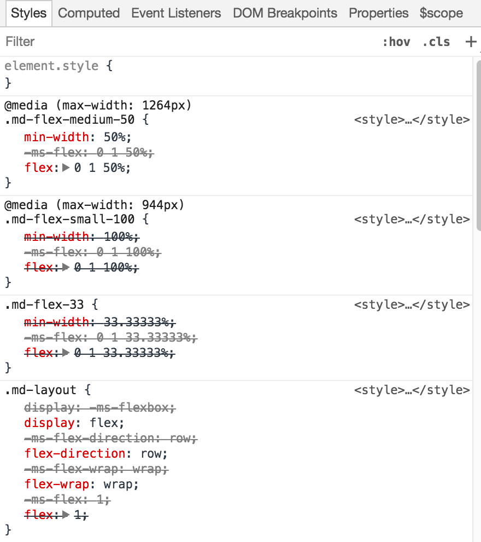
Task: Select the Styles tab
Action: [28, 13]
